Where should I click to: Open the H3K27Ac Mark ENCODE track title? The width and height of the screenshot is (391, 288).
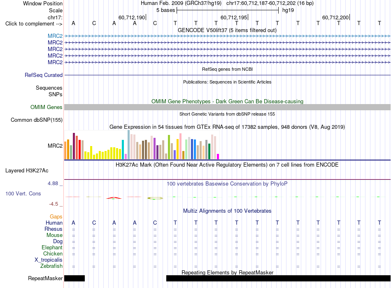227,165
